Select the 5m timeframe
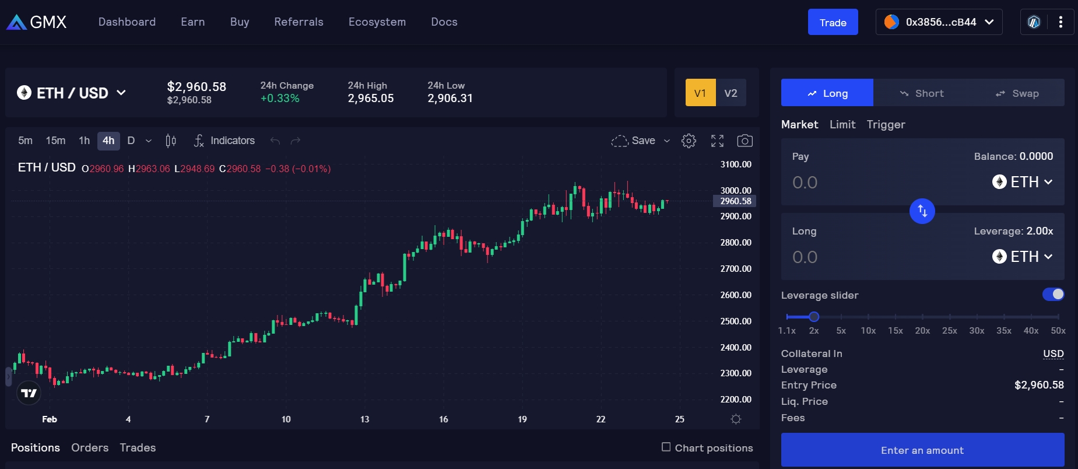 [25, 141]
